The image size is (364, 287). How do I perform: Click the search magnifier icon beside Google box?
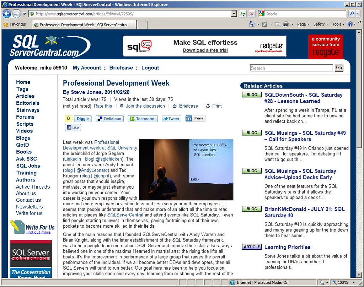352,14
